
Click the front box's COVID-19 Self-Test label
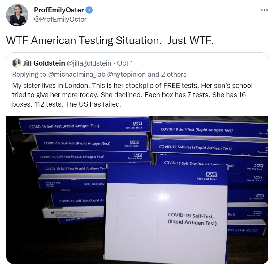click(x=192, y=219)
